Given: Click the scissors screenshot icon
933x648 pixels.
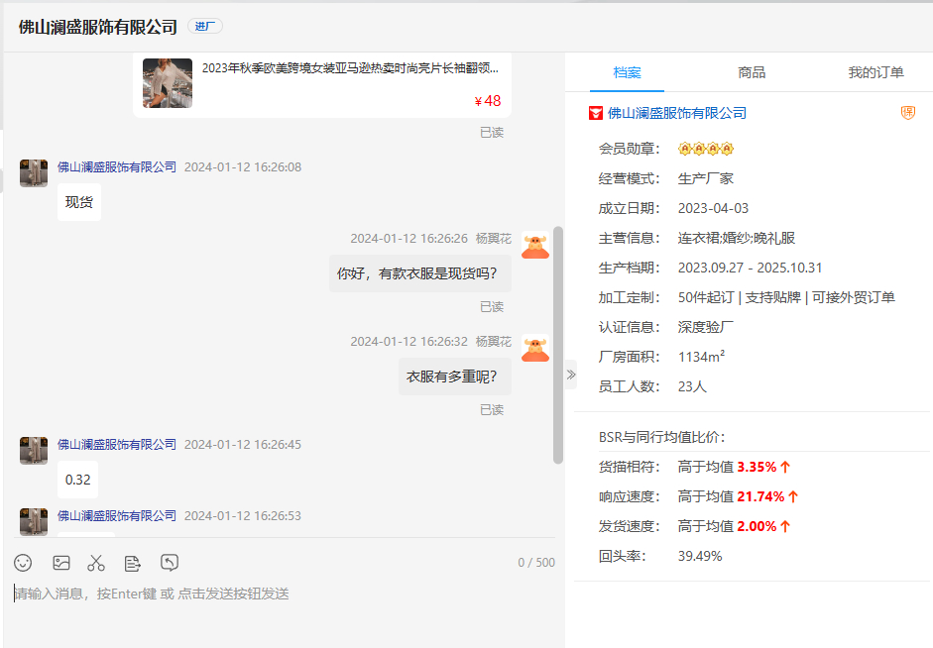Looking at the screenshot, I should 96,563.
